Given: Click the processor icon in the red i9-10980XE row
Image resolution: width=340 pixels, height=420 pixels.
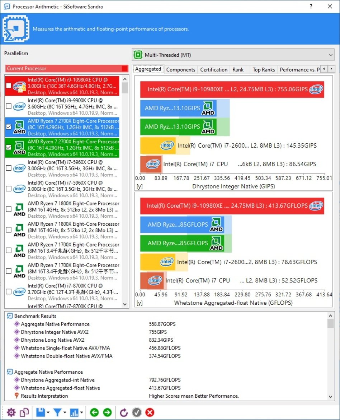Looking at the screenshot, I should tap(19, 86).
